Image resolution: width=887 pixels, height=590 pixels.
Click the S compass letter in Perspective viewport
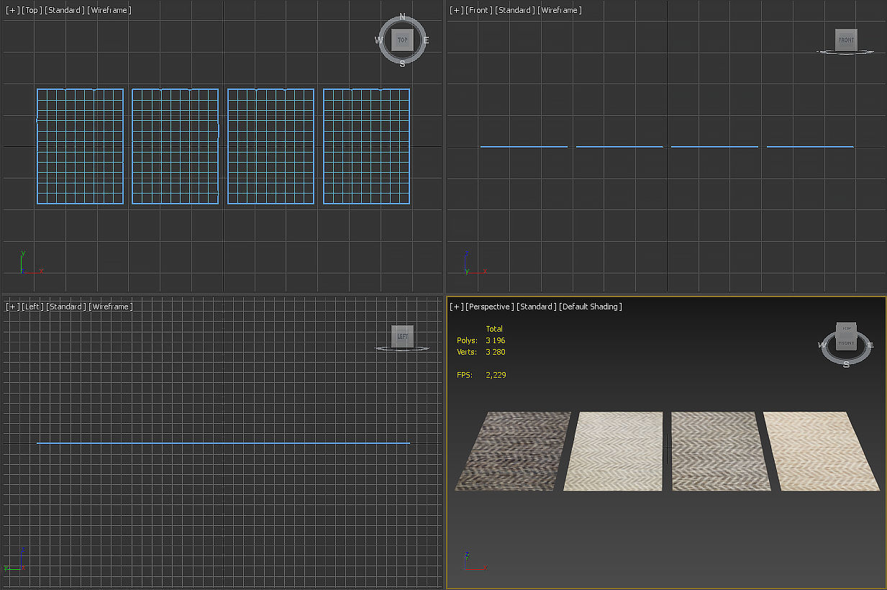tap(846, 364)
